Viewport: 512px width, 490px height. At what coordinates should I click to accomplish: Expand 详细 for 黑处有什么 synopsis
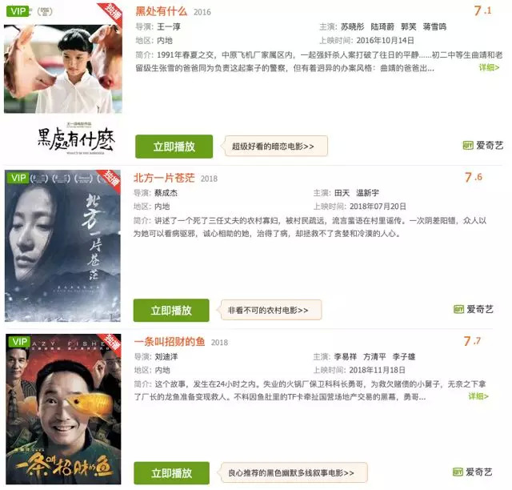pos(489,68)
